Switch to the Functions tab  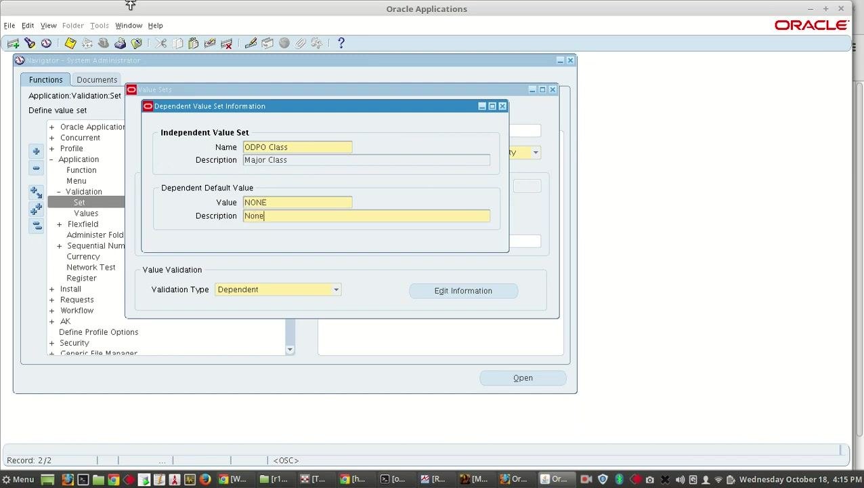(45, 79)
